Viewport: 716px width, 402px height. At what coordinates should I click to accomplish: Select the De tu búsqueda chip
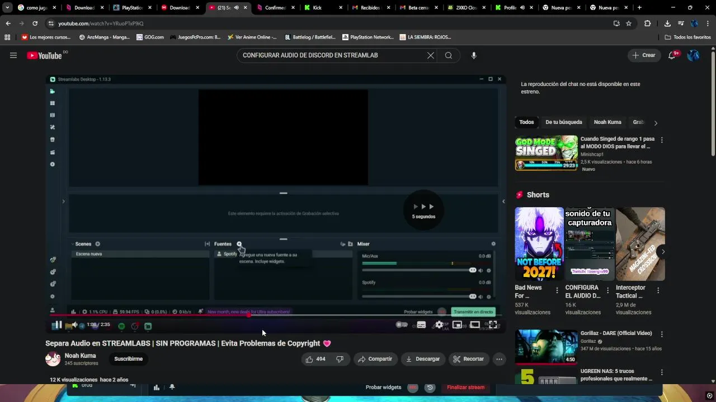(x=564, y=122)
